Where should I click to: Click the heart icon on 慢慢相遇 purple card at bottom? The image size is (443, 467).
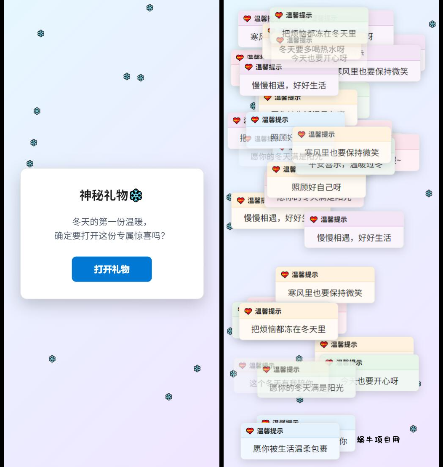click(x=314, y=220)
